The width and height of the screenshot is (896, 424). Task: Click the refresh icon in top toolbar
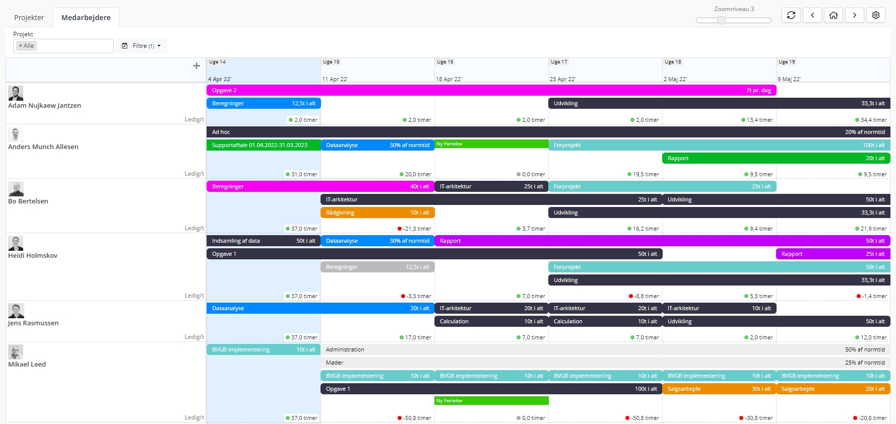(x=791, y=15)
